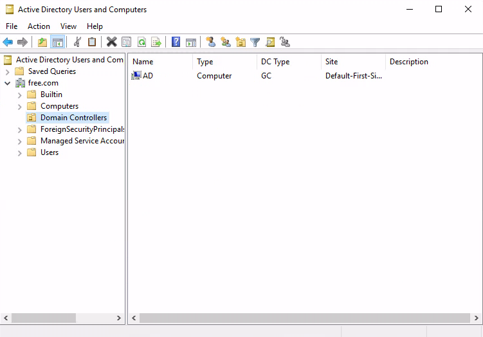Screen dimensions: 483x337
Task: Expand the ForeignSecurityPrincipals container
Action: point(19,130)
